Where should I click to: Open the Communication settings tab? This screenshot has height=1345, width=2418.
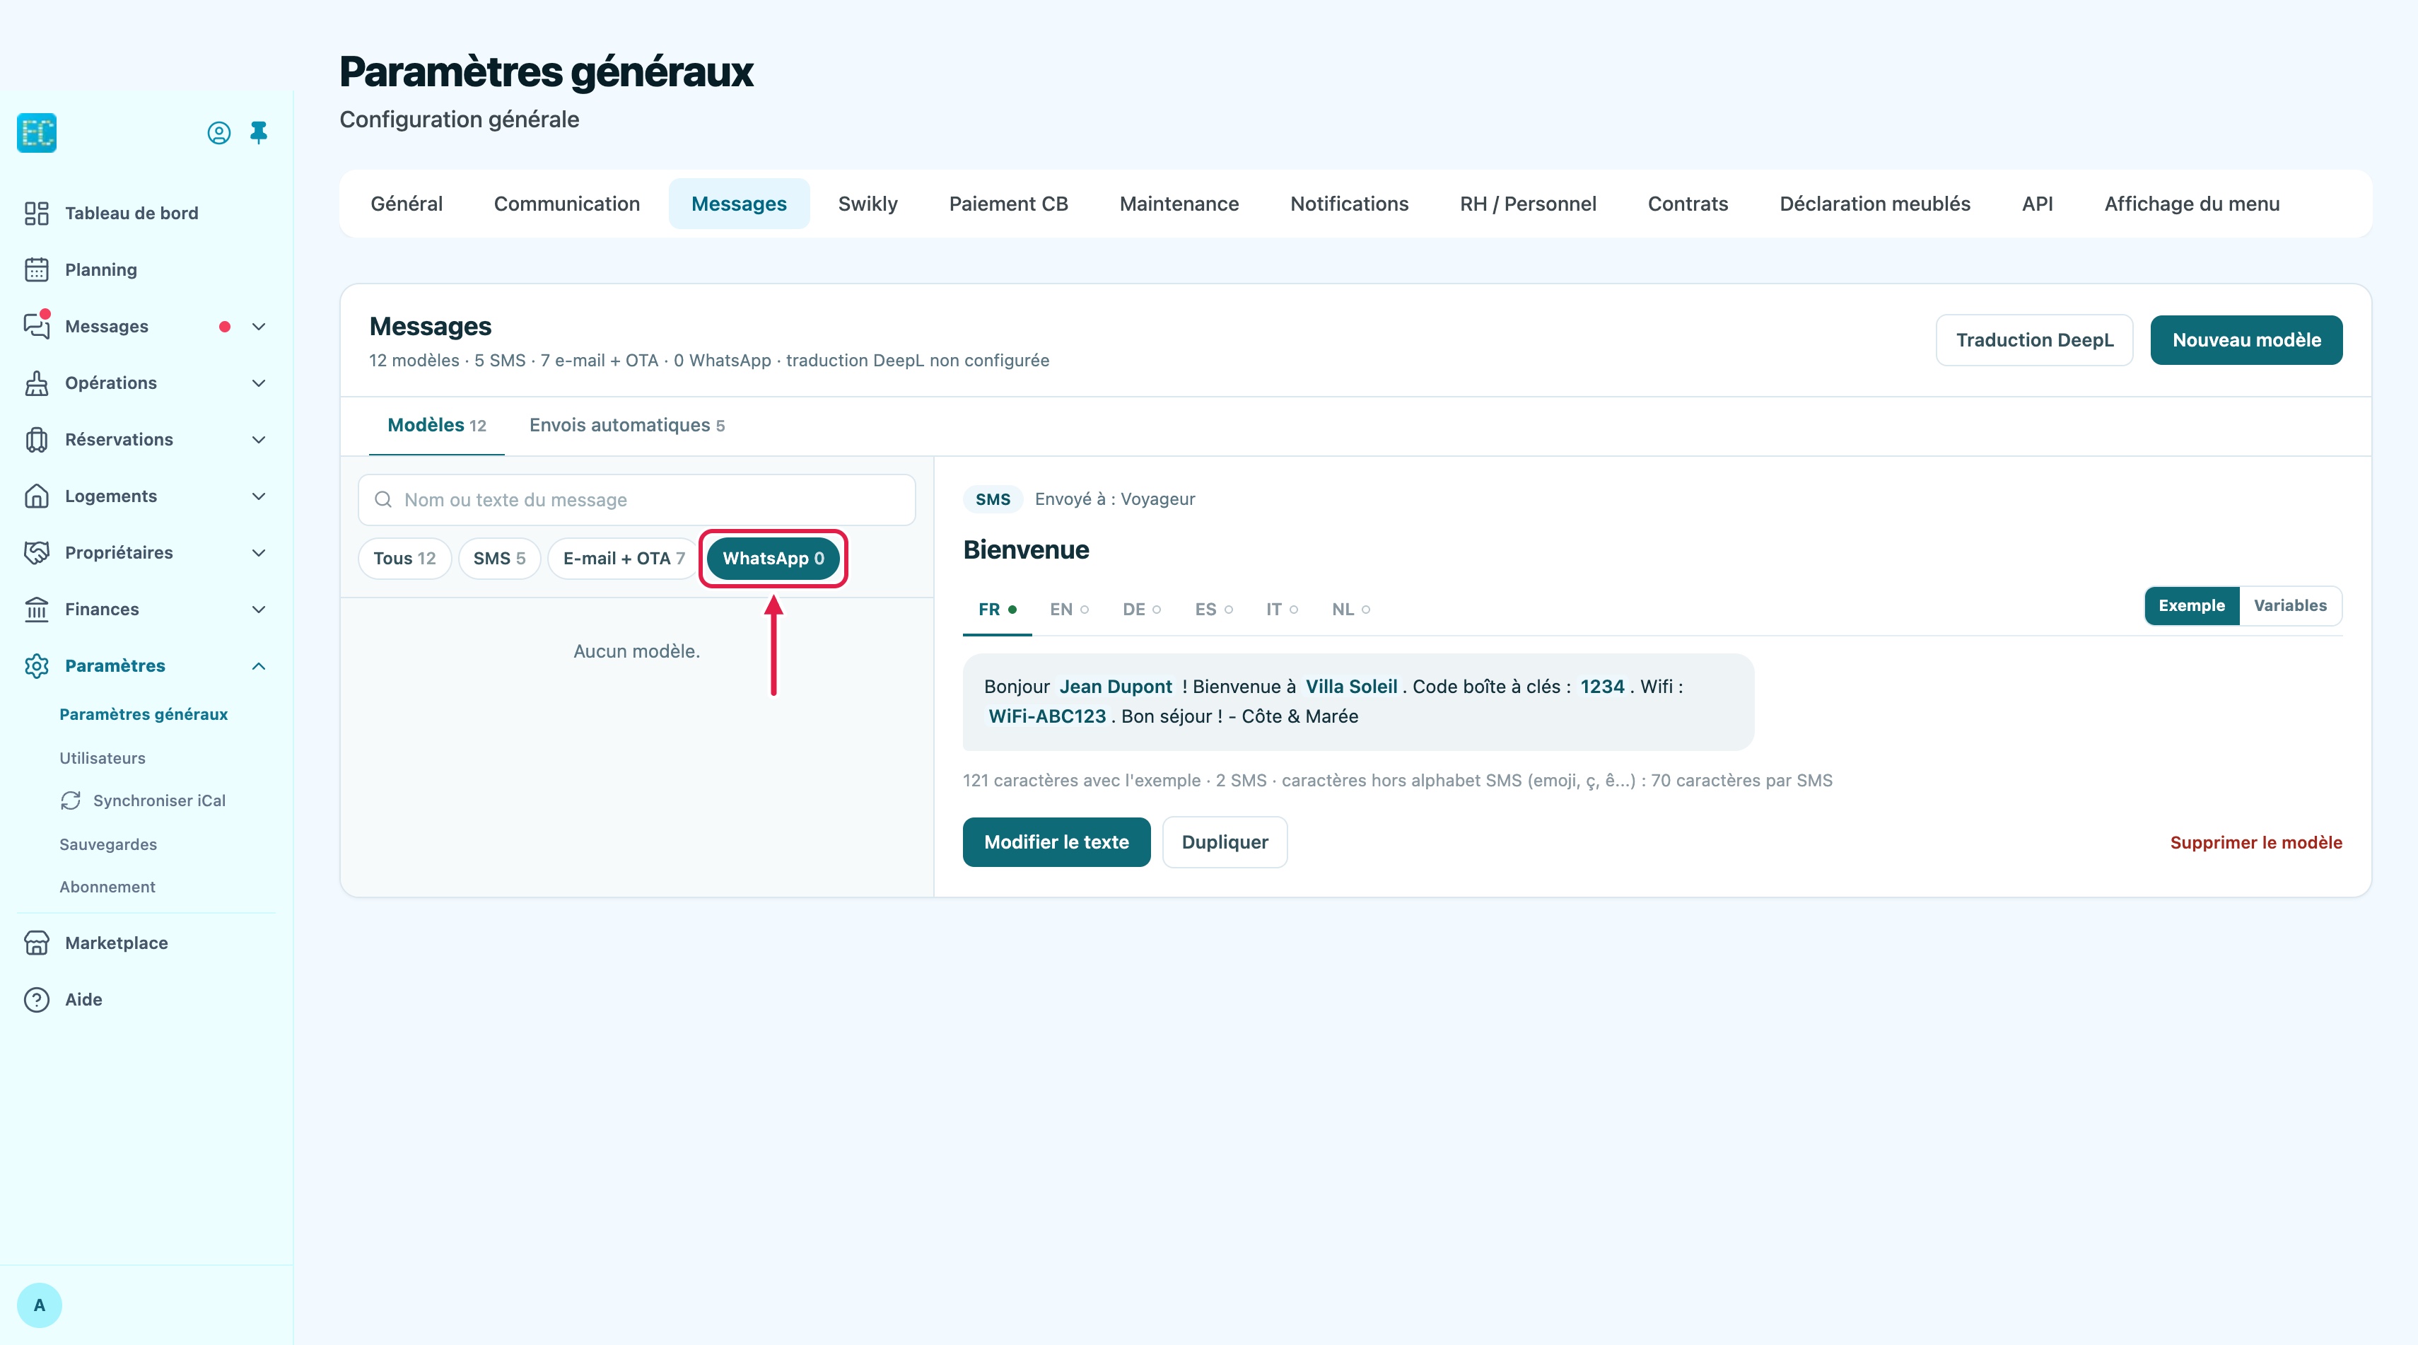(567, 204)
